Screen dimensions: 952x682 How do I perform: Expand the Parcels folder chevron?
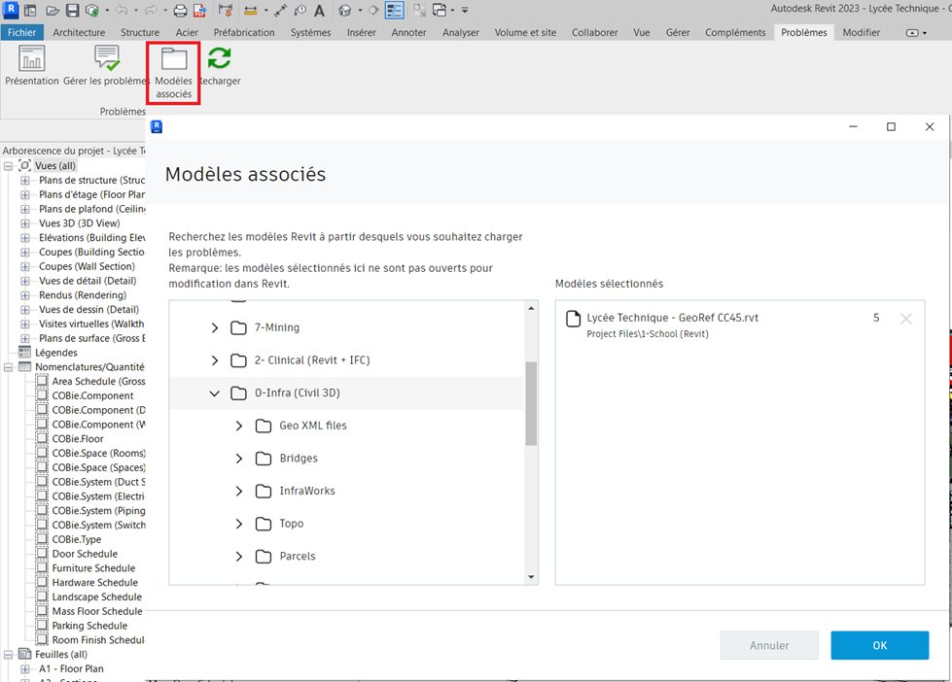[x=239, y=557]
